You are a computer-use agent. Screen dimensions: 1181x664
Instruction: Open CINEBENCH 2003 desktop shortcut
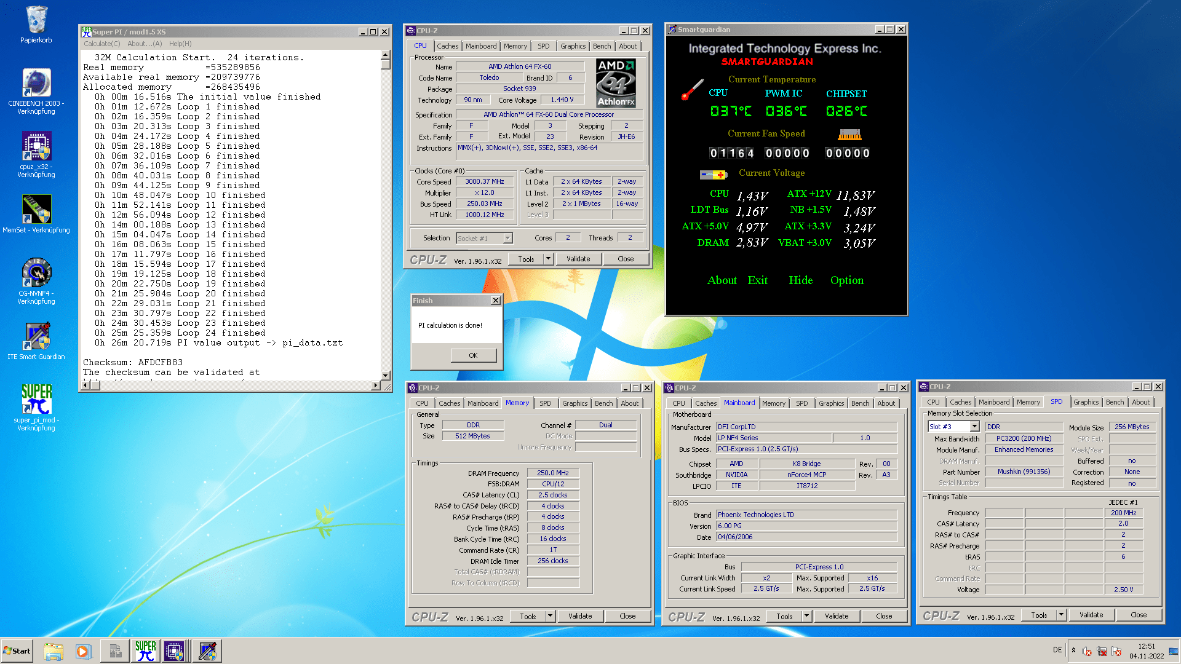click(x=36, y=91)
